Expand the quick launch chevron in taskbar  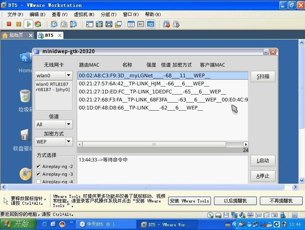coord(71,222)
